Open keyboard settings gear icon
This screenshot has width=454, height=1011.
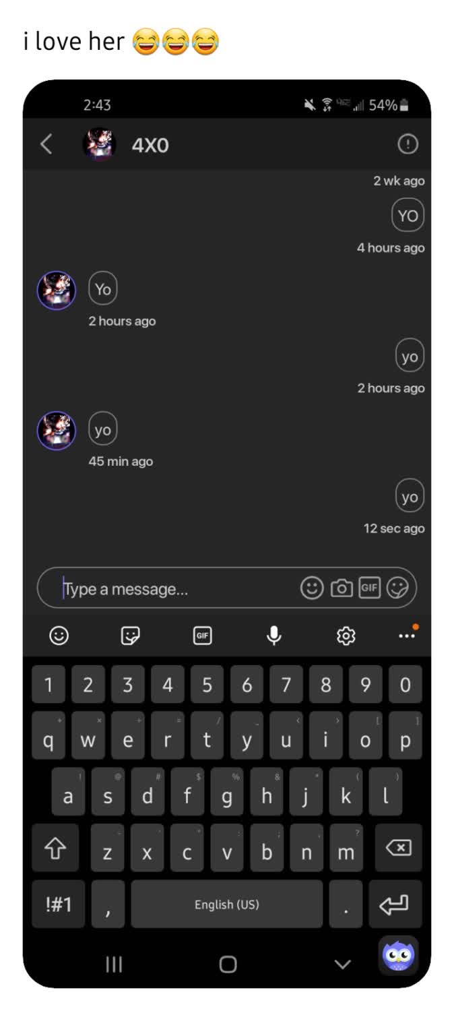pyautogui.click(x=346, y=635)
